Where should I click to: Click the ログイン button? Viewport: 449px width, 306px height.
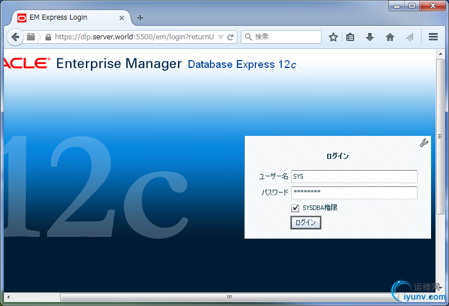[x=306, y=223]
